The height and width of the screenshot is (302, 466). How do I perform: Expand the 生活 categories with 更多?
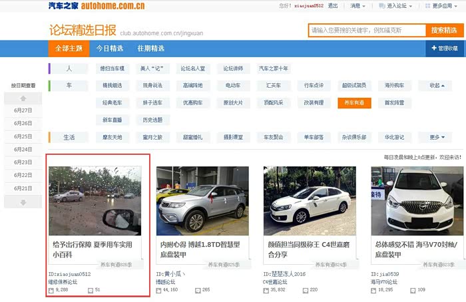[x=437, y=138]
